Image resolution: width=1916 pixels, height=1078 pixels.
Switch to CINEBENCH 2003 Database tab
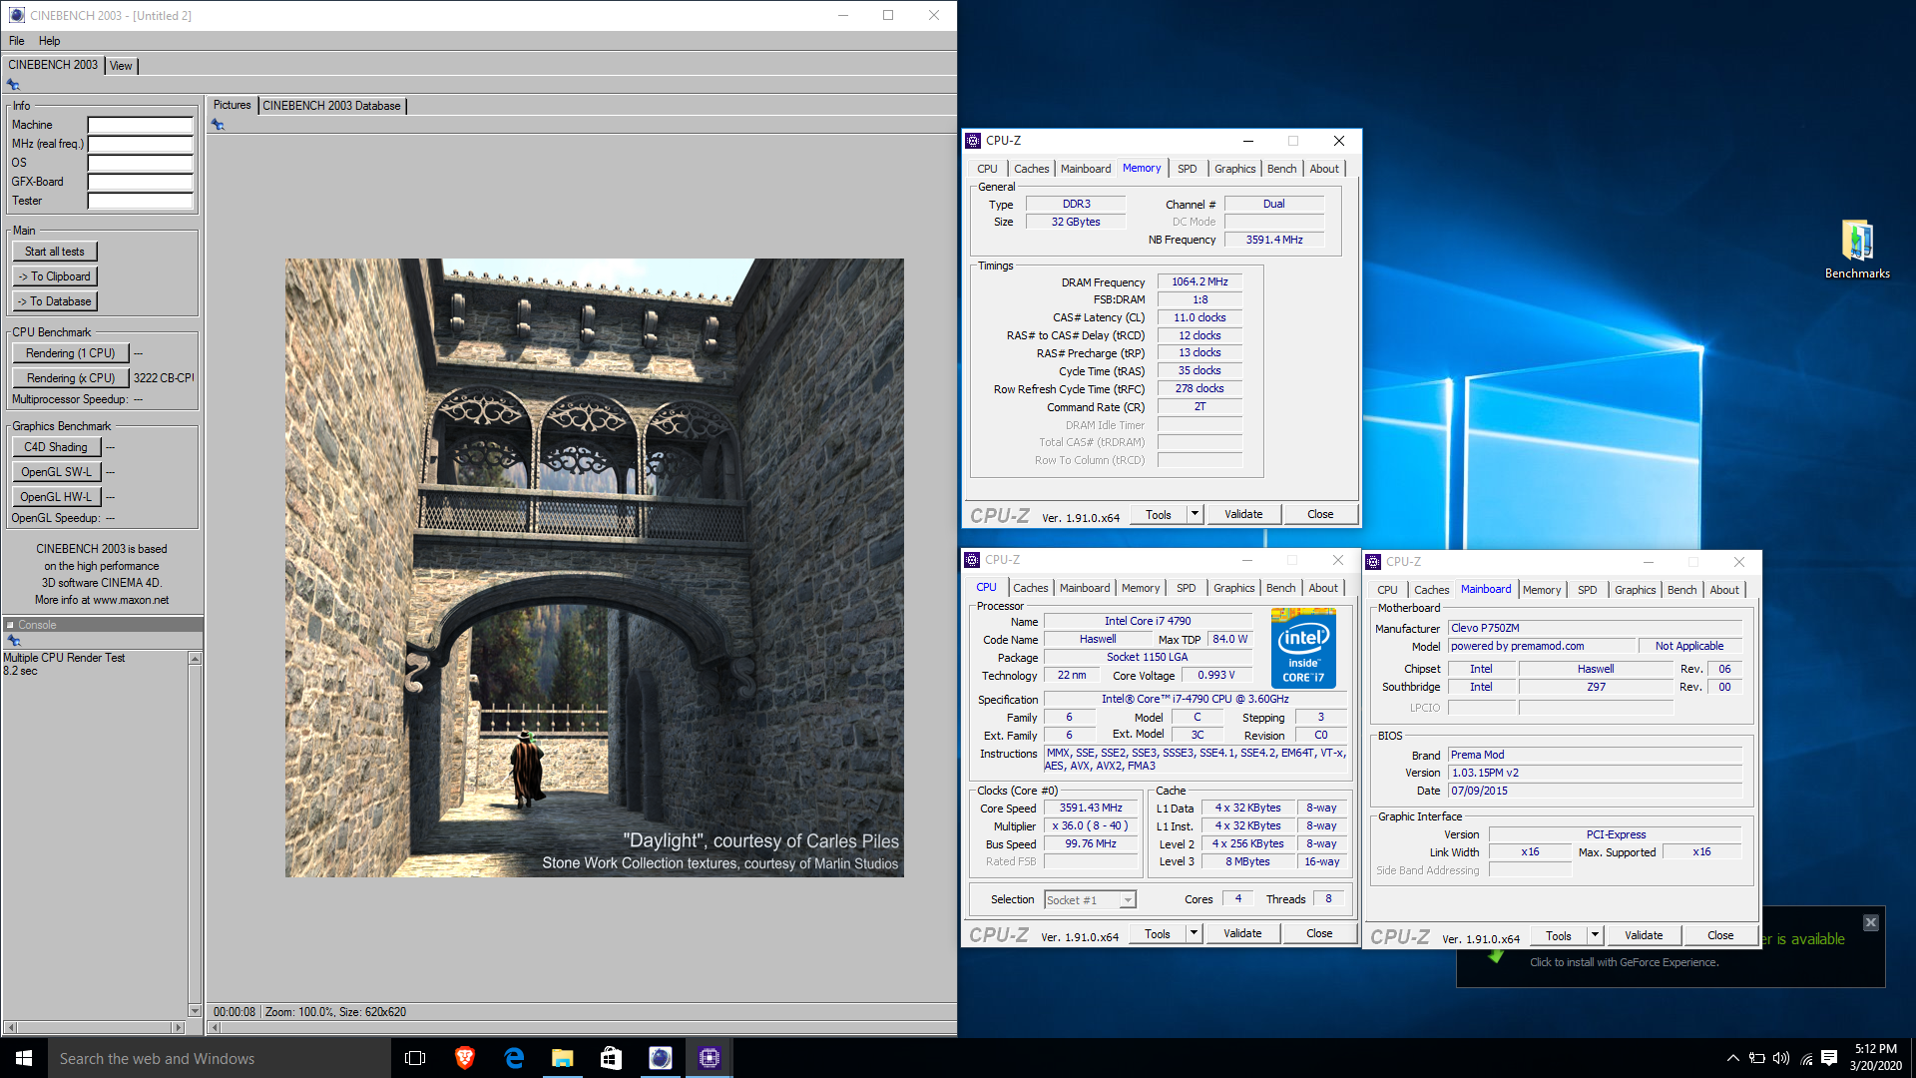tap(331, 106)
